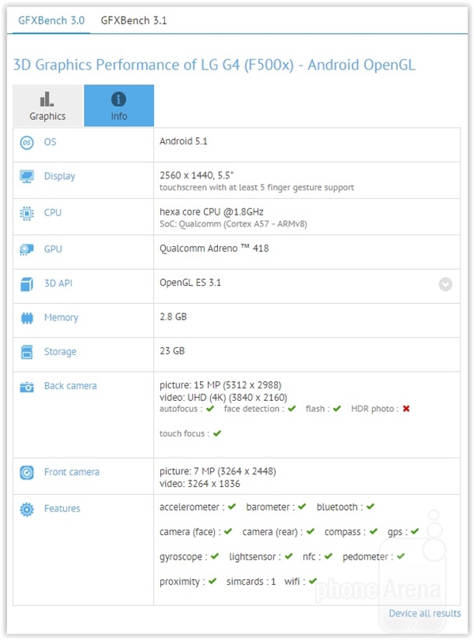Click the Info circle icon
The width and height of the screenshot is (474, 640).
coord(118,99)
